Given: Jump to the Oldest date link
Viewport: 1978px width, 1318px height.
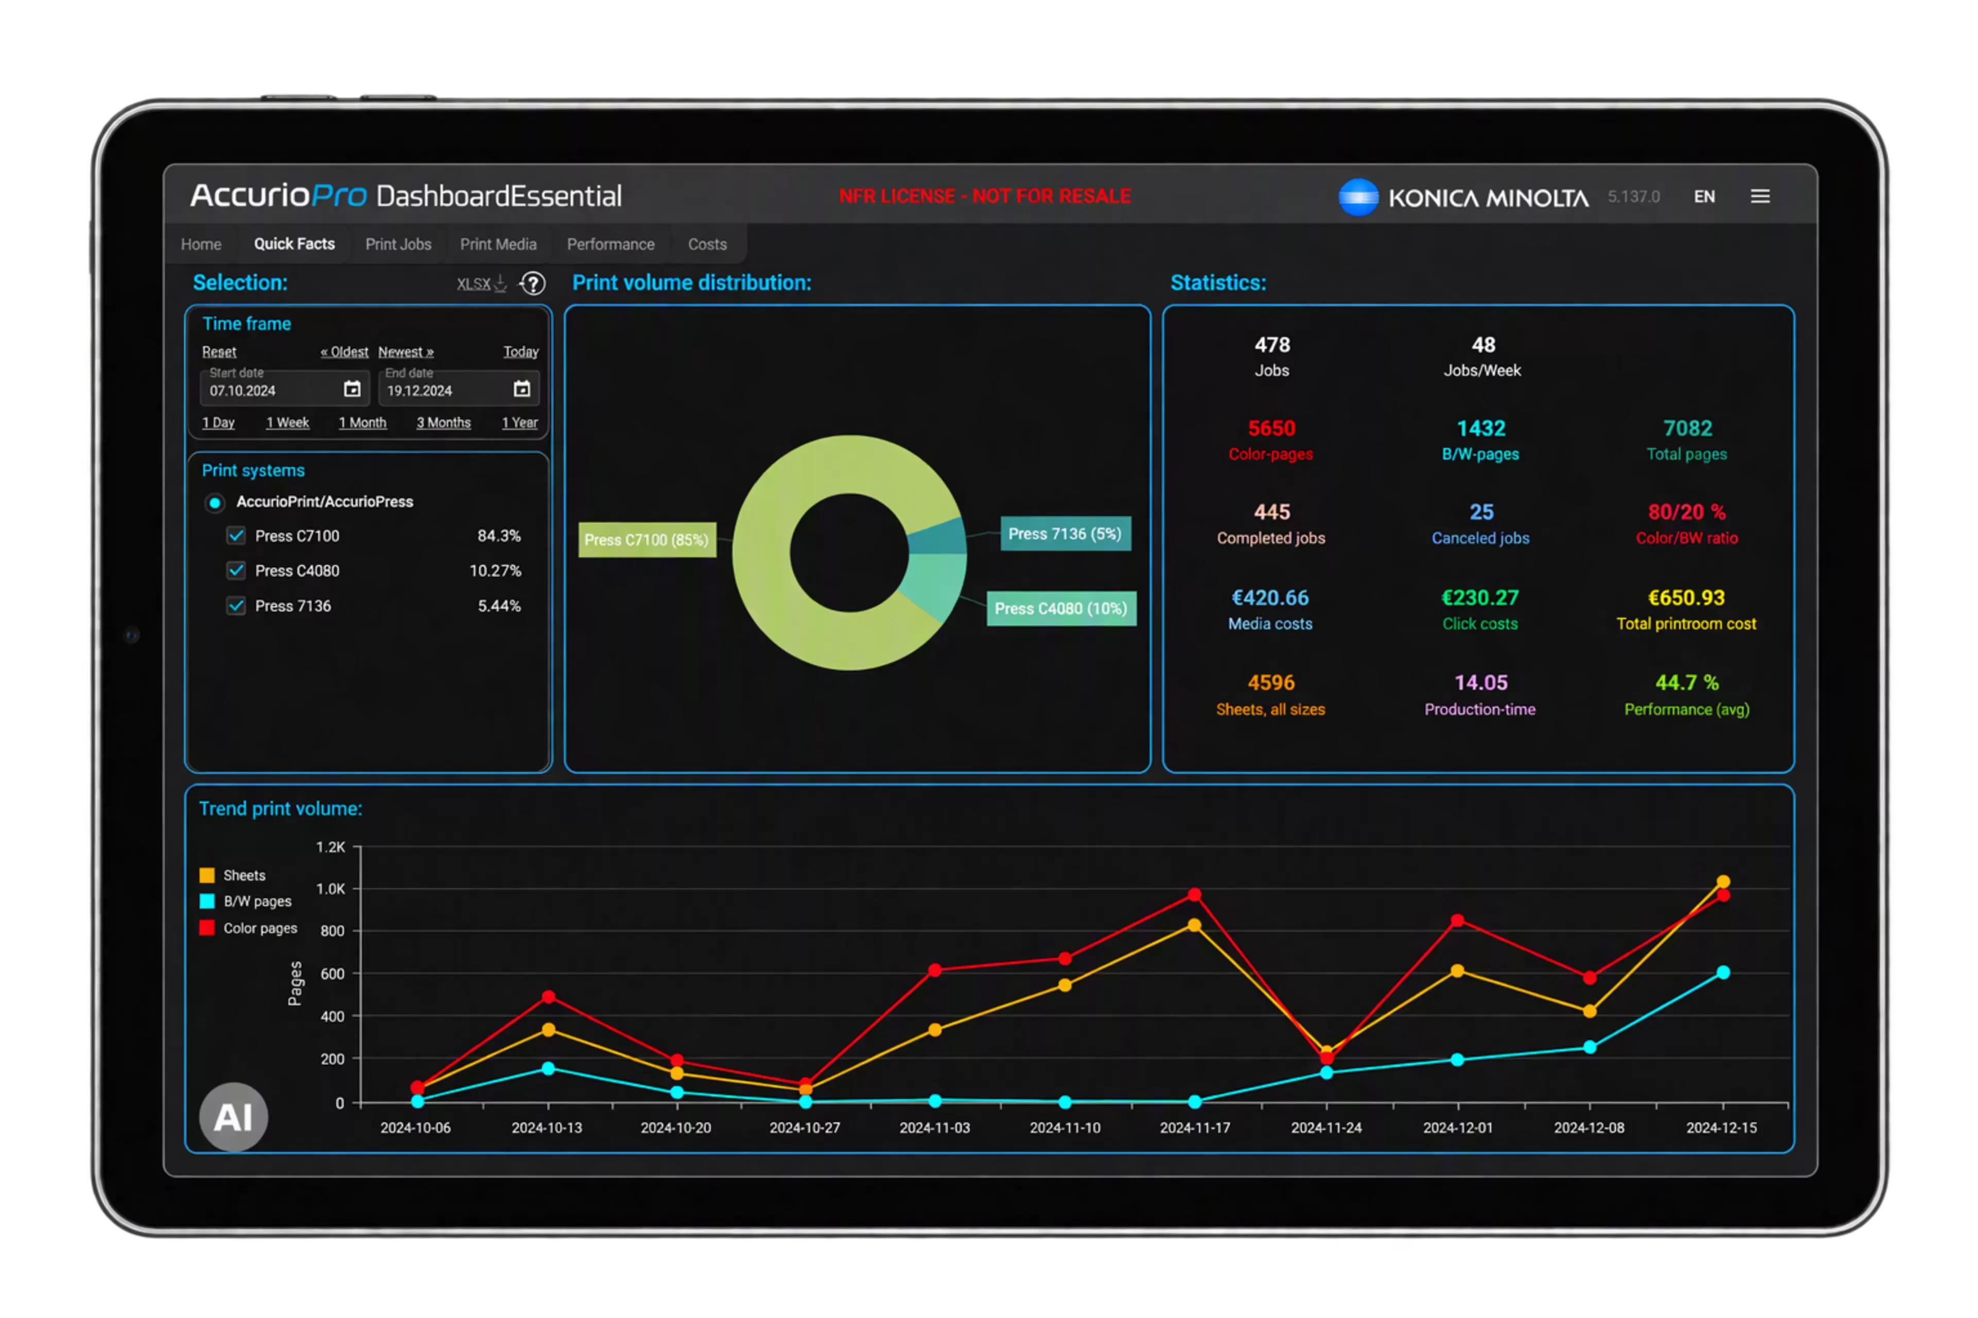Looking at the screenshot, I should (x=344, y=351).
